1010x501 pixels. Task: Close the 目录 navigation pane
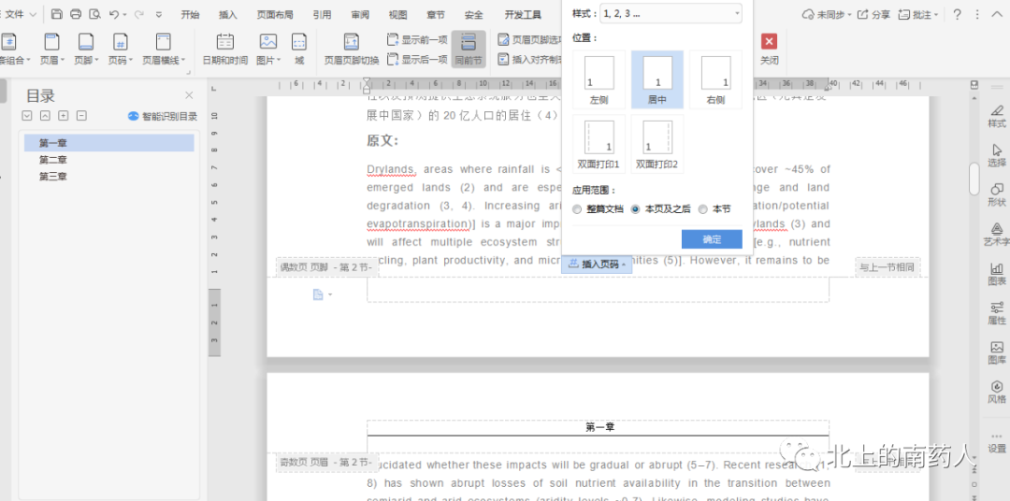[189, 95]
